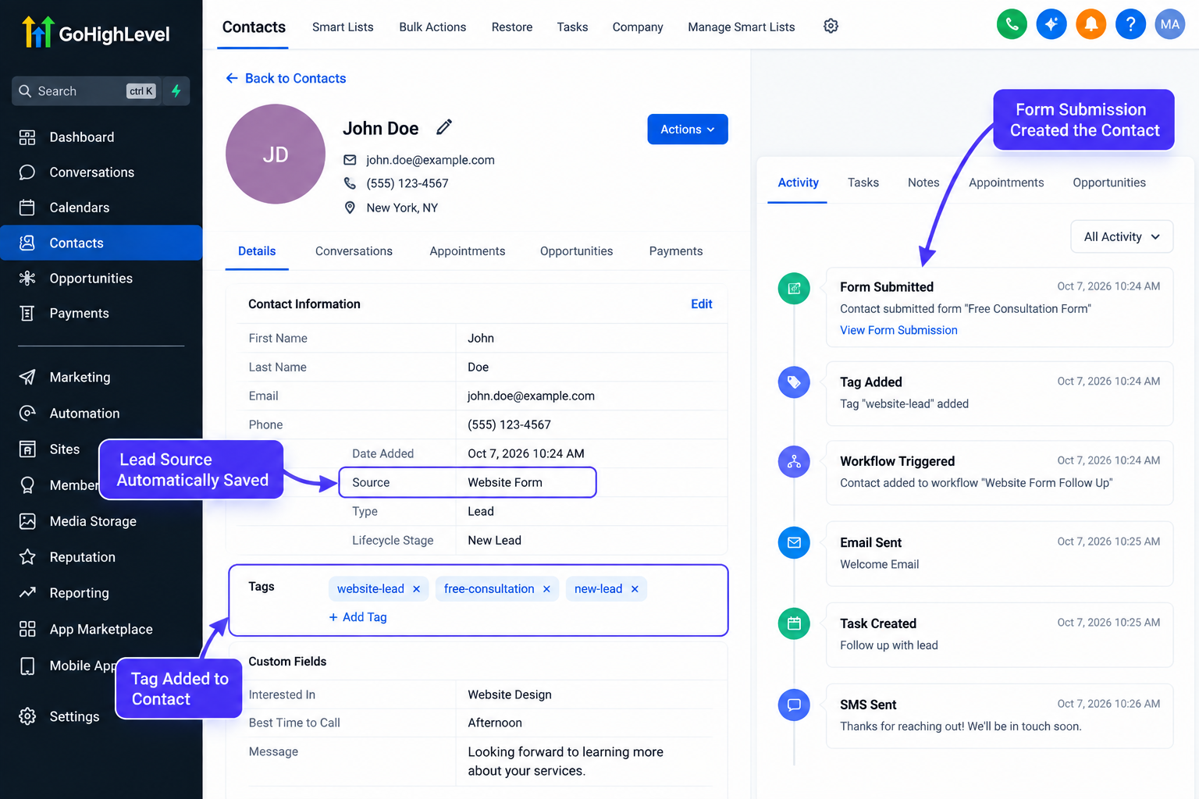This screenshot has height=799, width=1199.
Task: Click the john.doe@example.com email under name
Action: click(430, 160)
